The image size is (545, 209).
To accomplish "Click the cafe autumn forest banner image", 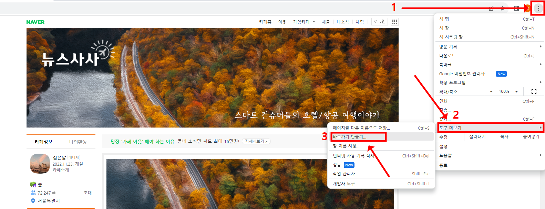I will point(213,78).
